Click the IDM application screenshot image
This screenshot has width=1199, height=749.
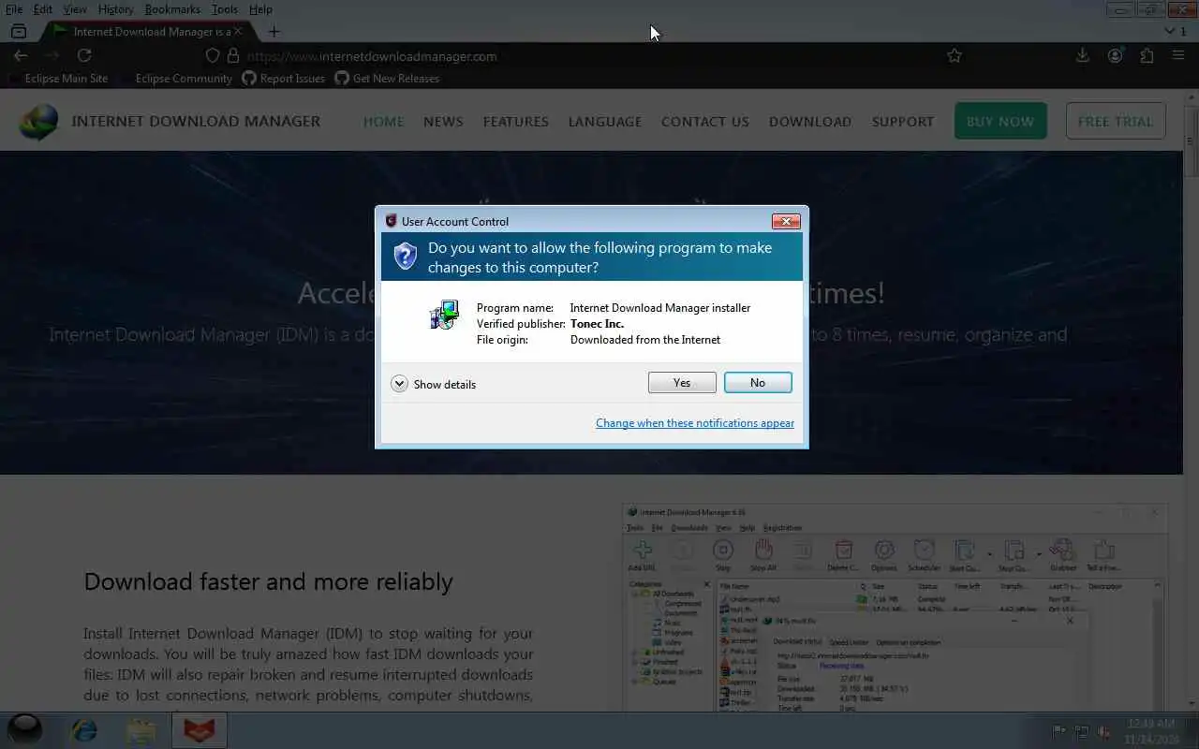click(895, 608)
